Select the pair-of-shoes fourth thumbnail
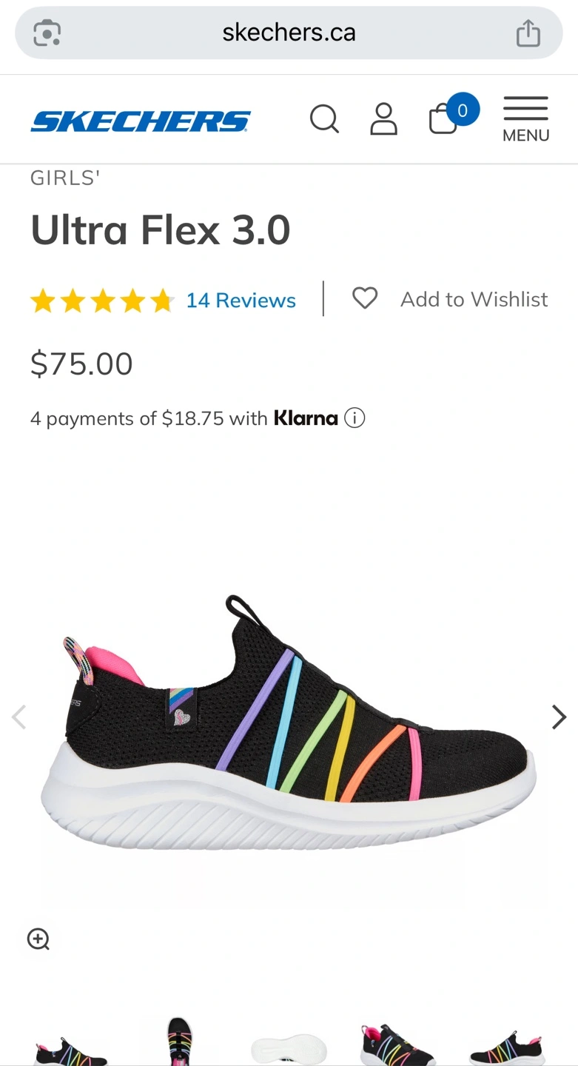This screenshot has height=1066, width=578. (397, 1045)
